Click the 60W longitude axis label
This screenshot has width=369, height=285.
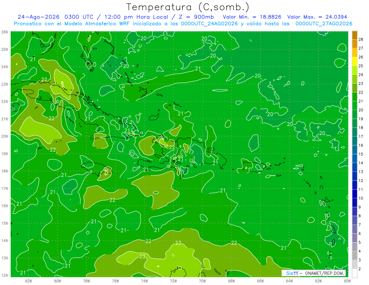click(x=347, y=281)
